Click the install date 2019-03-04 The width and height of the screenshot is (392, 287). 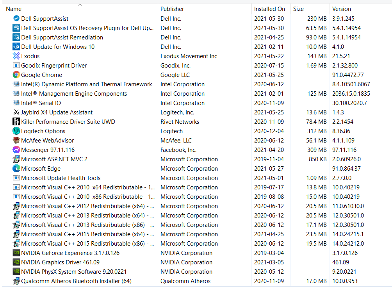pos(269,253)
